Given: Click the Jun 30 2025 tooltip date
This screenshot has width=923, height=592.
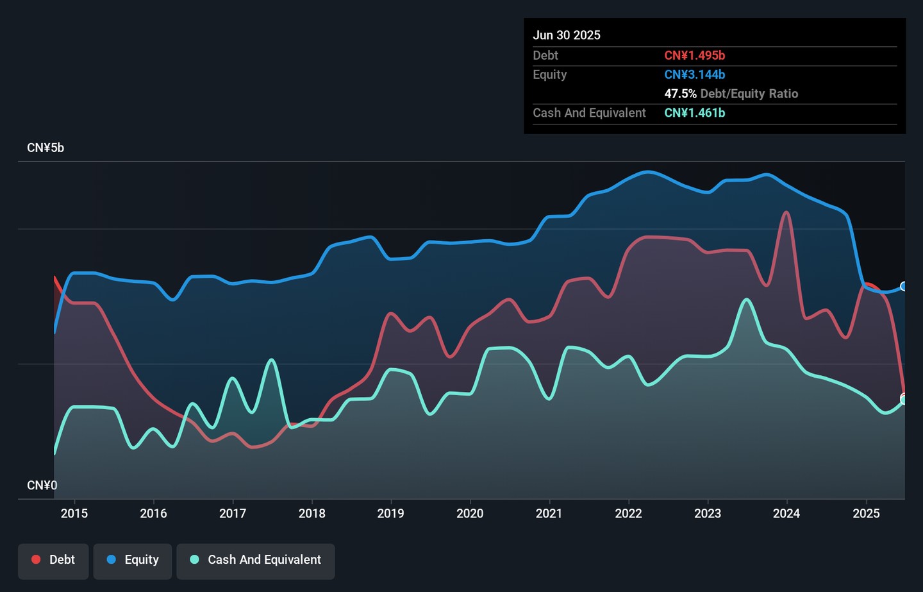Looking at the screenshot, I should click(567, 35).
